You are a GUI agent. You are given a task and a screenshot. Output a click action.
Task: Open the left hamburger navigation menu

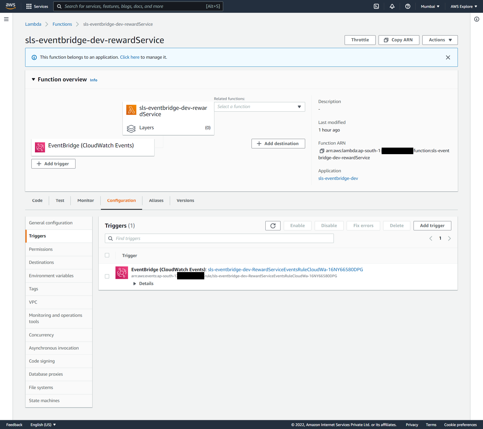(x=6, y=19)
